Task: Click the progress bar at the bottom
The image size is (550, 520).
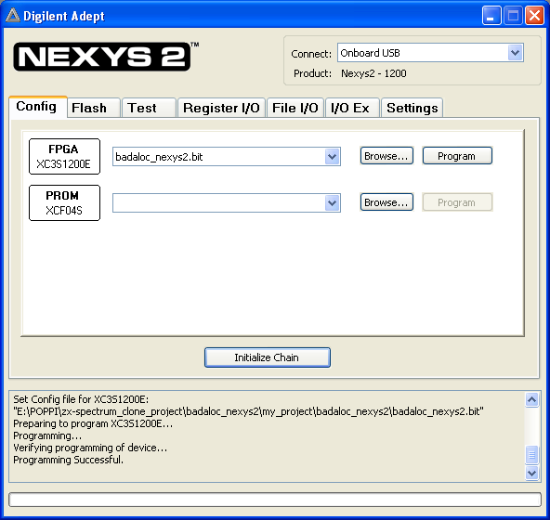Action: click(275, 500)
